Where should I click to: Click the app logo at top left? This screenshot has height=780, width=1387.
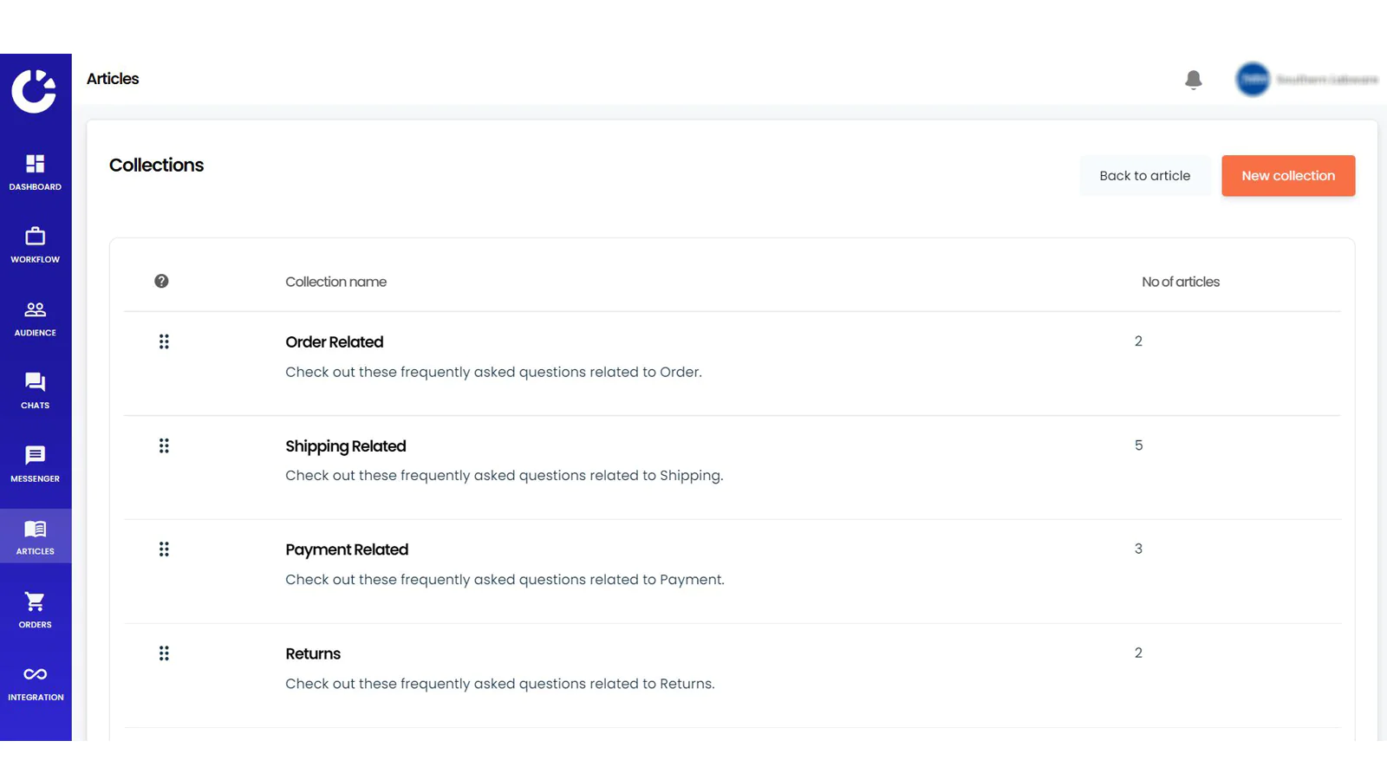coord(34,91)
